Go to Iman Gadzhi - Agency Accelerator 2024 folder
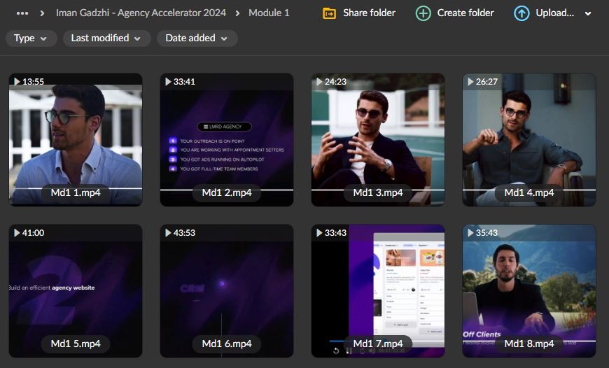This screenshot has width=609, height=368. click(141, 13)
